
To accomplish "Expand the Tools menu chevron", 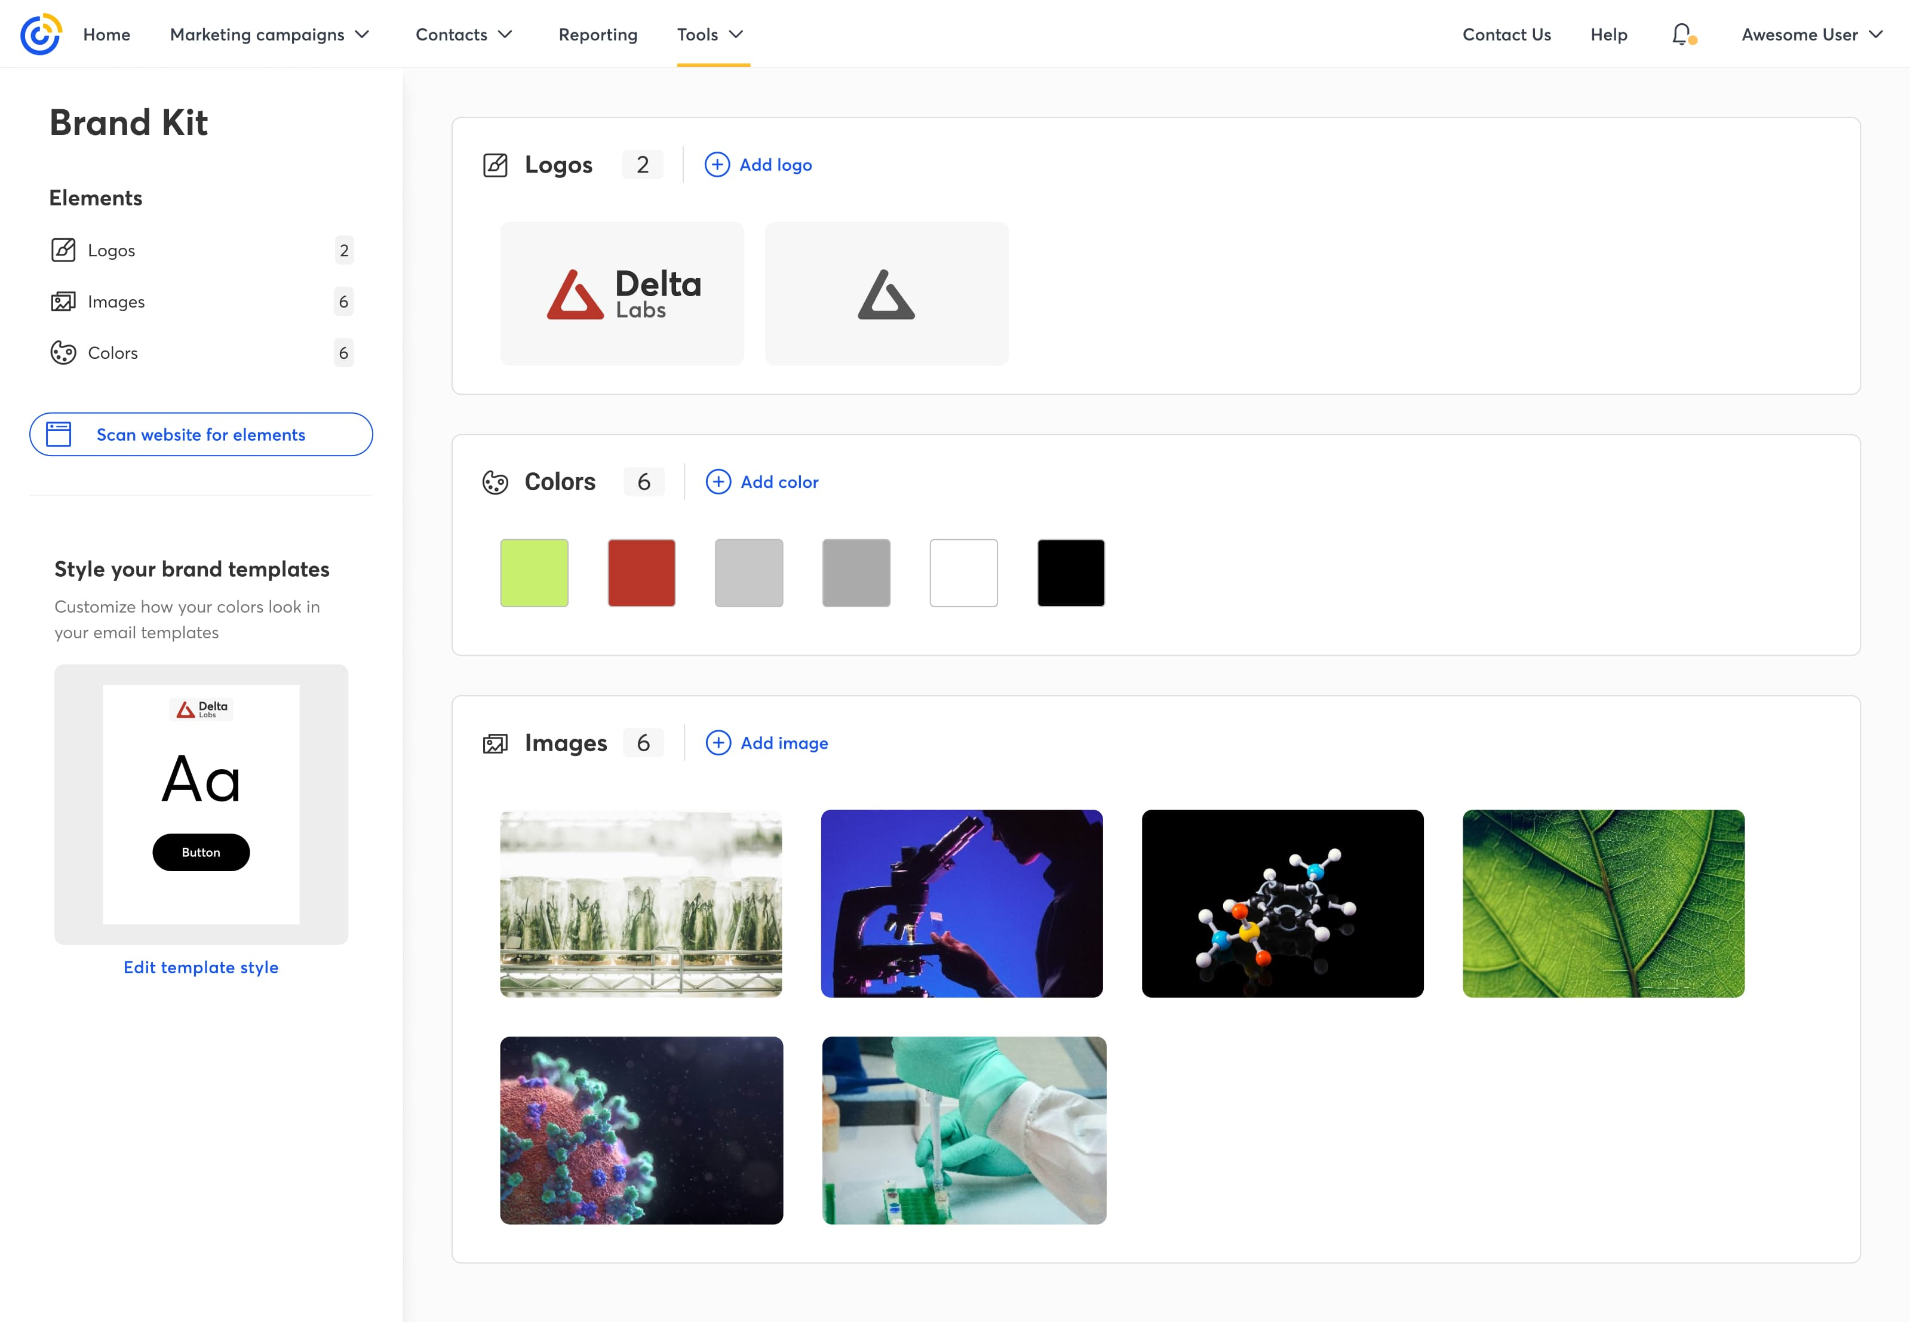I will 736,34.
